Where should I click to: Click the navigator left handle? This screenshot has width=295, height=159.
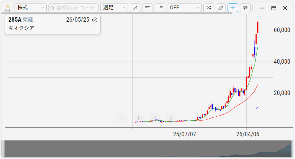[x=3, y=149]
